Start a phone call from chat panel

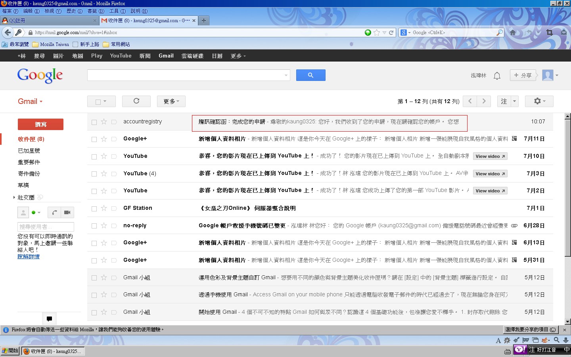(x=54, y=213)
